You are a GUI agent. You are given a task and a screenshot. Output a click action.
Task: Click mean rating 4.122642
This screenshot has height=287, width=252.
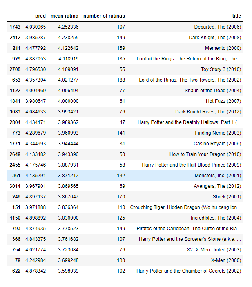point(68,48)
